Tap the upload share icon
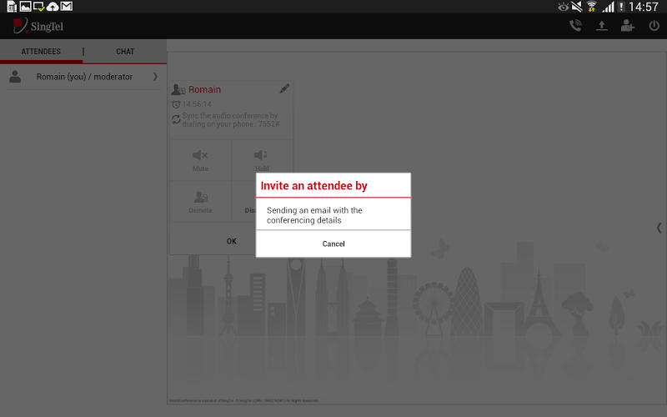The height and width of the screenshot is (417, 667). (x=601, y=26)
